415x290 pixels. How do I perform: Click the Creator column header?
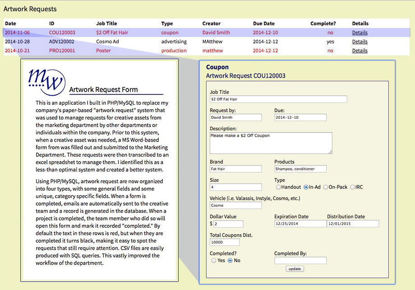coord(212,23)
